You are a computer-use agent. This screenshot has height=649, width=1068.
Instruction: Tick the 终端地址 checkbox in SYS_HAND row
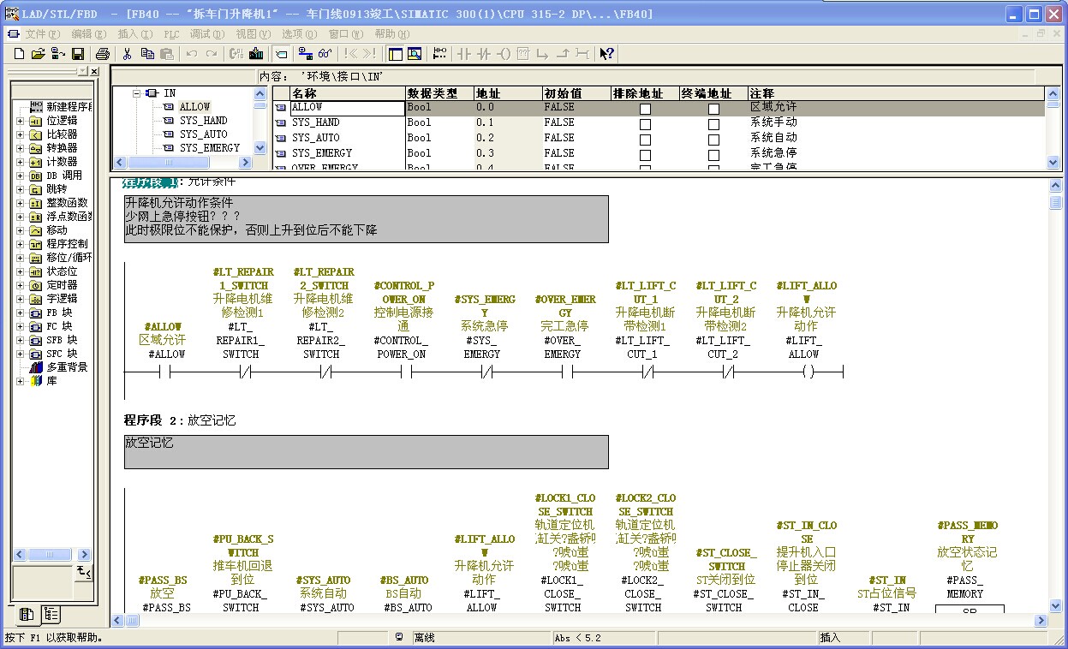(713, 124)
